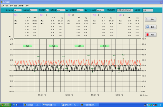Click show desktop quick launch icon
This screenshot has height=107, width=163.
17,105
